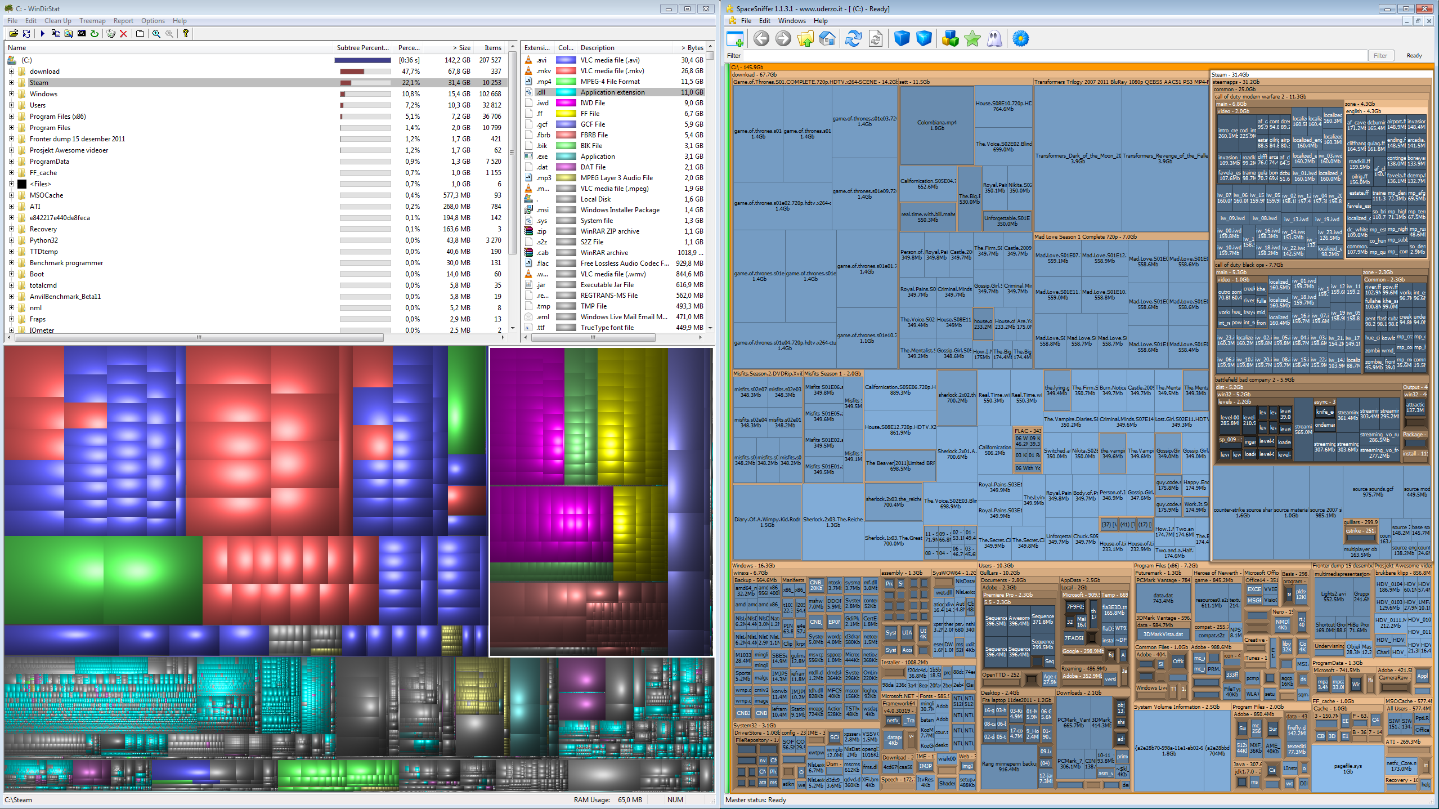Click the Go Up folder icon in SpaceSniffer

(x=805, y=39)
